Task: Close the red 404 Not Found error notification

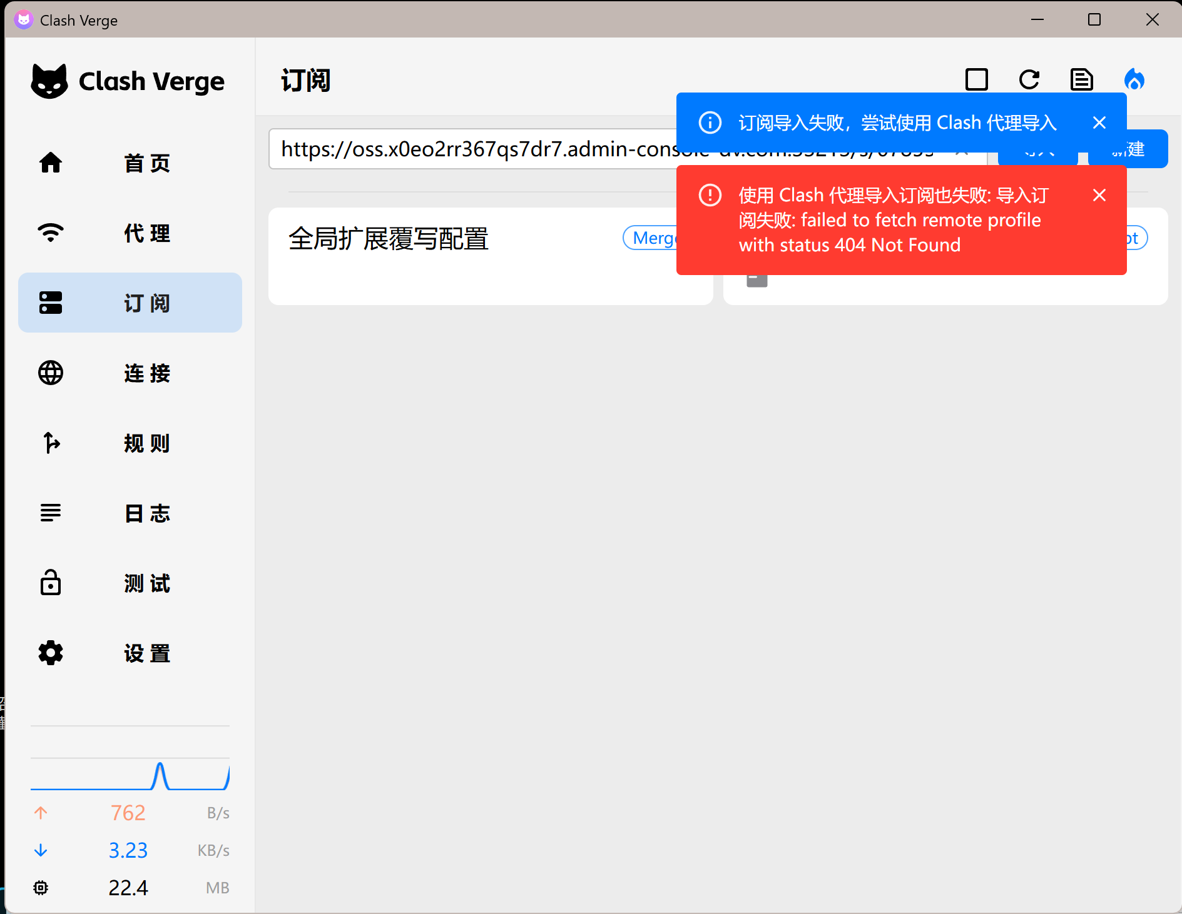Action: (1099, 196)
